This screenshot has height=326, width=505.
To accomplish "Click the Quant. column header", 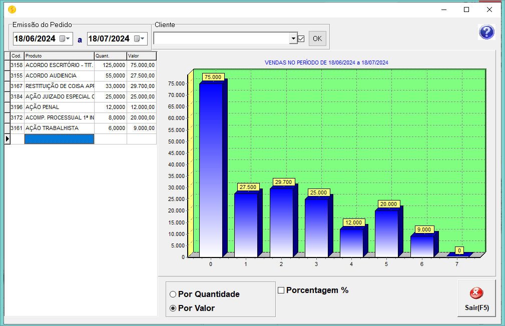I will tap(111, 55).
